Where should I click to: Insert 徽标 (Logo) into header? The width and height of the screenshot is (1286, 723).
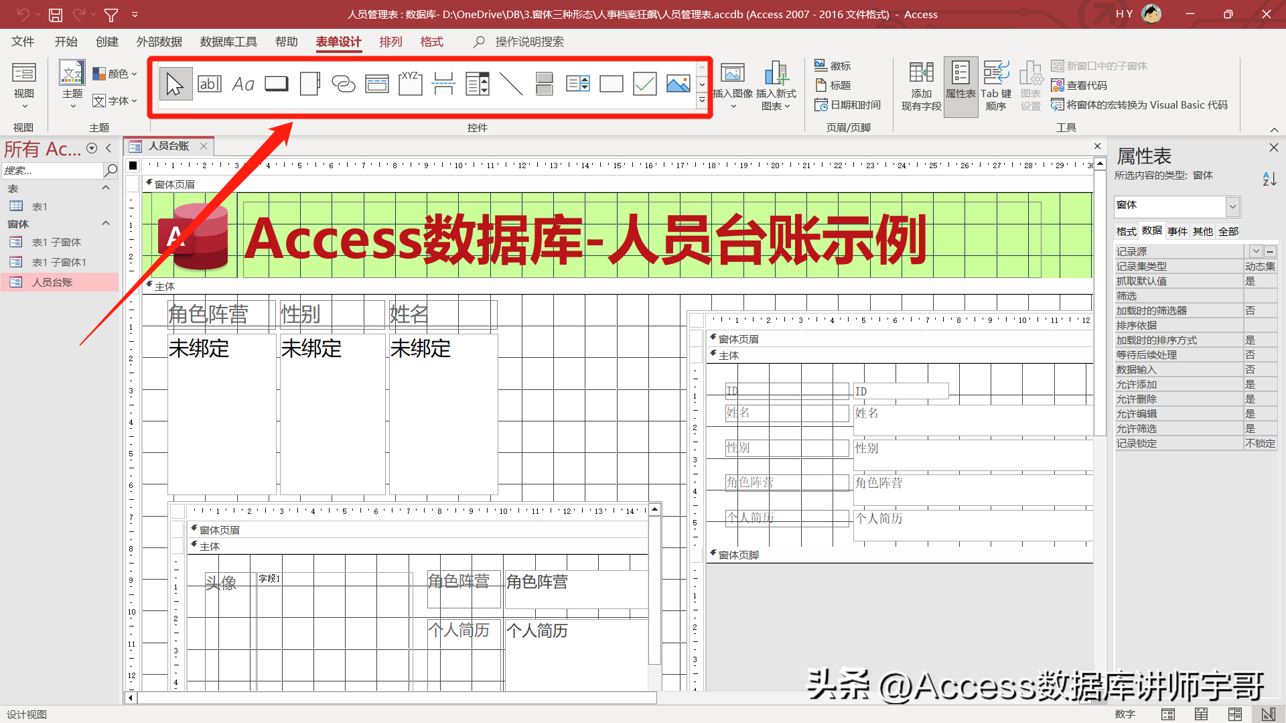pos(833,66)
